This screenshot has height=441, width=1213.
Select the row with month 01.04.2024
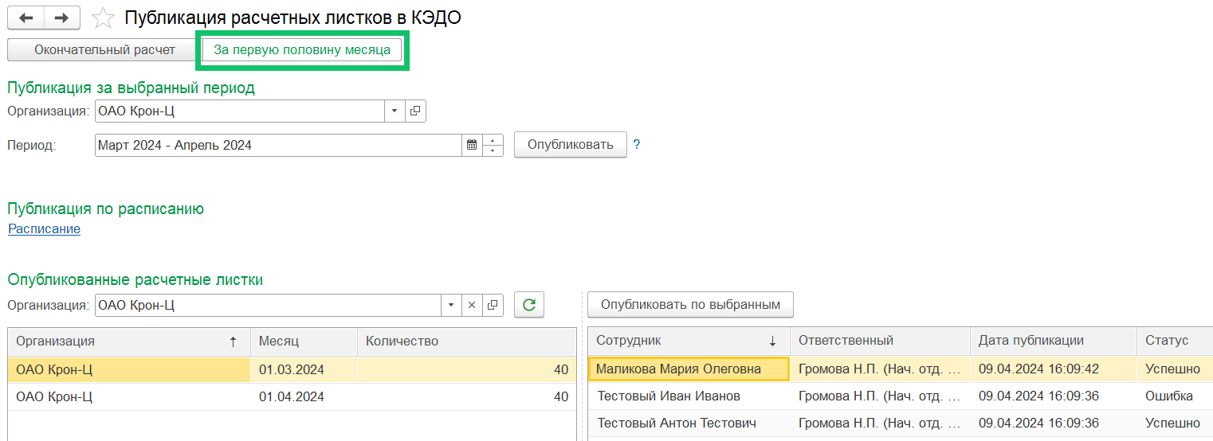tap(292, 396)
